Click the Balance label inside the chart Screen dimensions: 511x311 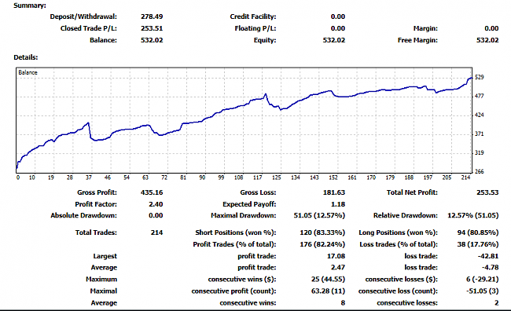coord(28,72)
